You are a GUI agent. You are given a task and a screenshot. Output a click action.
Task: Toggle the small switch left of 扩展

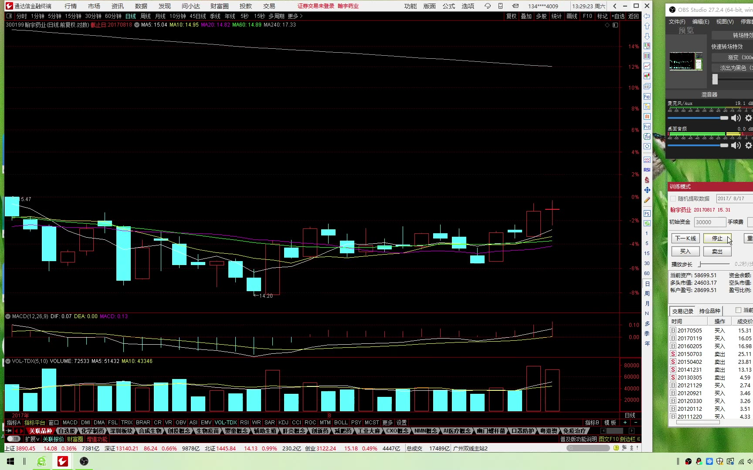(x=14, y=439)
